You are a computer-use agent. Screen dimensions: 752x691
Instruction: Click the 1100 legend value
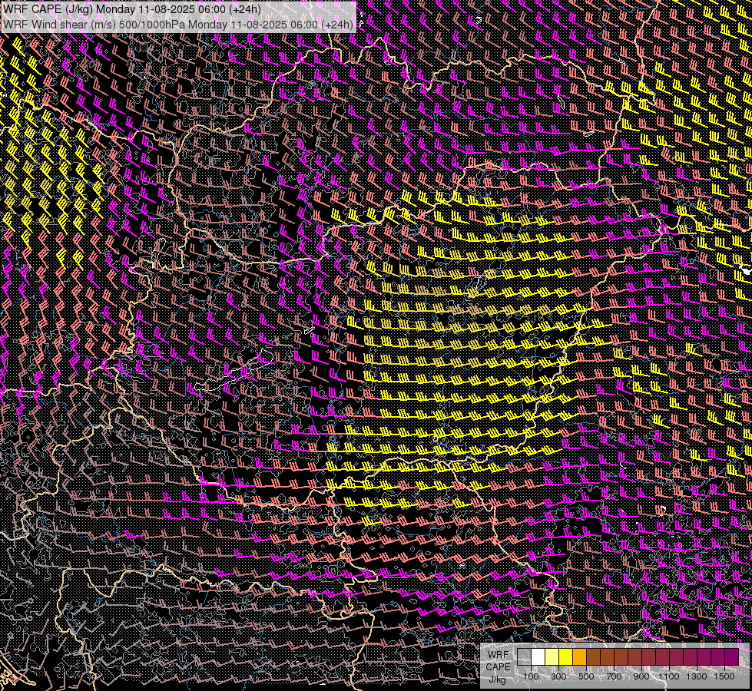click(x=669, y=676)
